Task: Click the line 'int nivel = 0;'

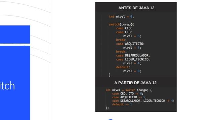Action: pos(121,17)
